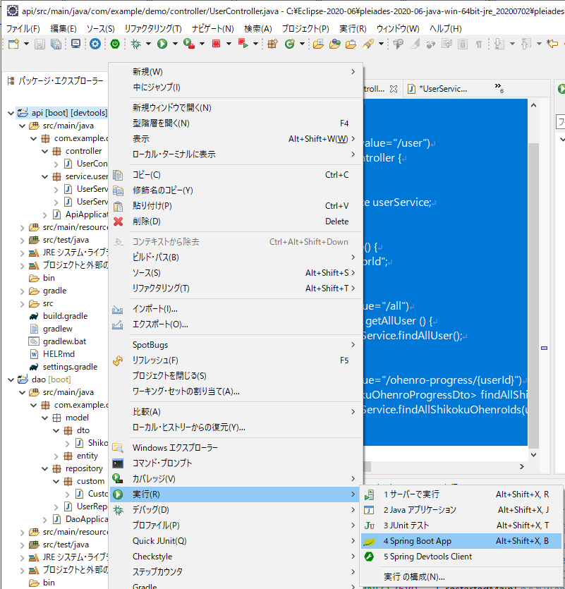565x589 pixels.
Task: Collapse the repository package node
Action: click(44, 469)
